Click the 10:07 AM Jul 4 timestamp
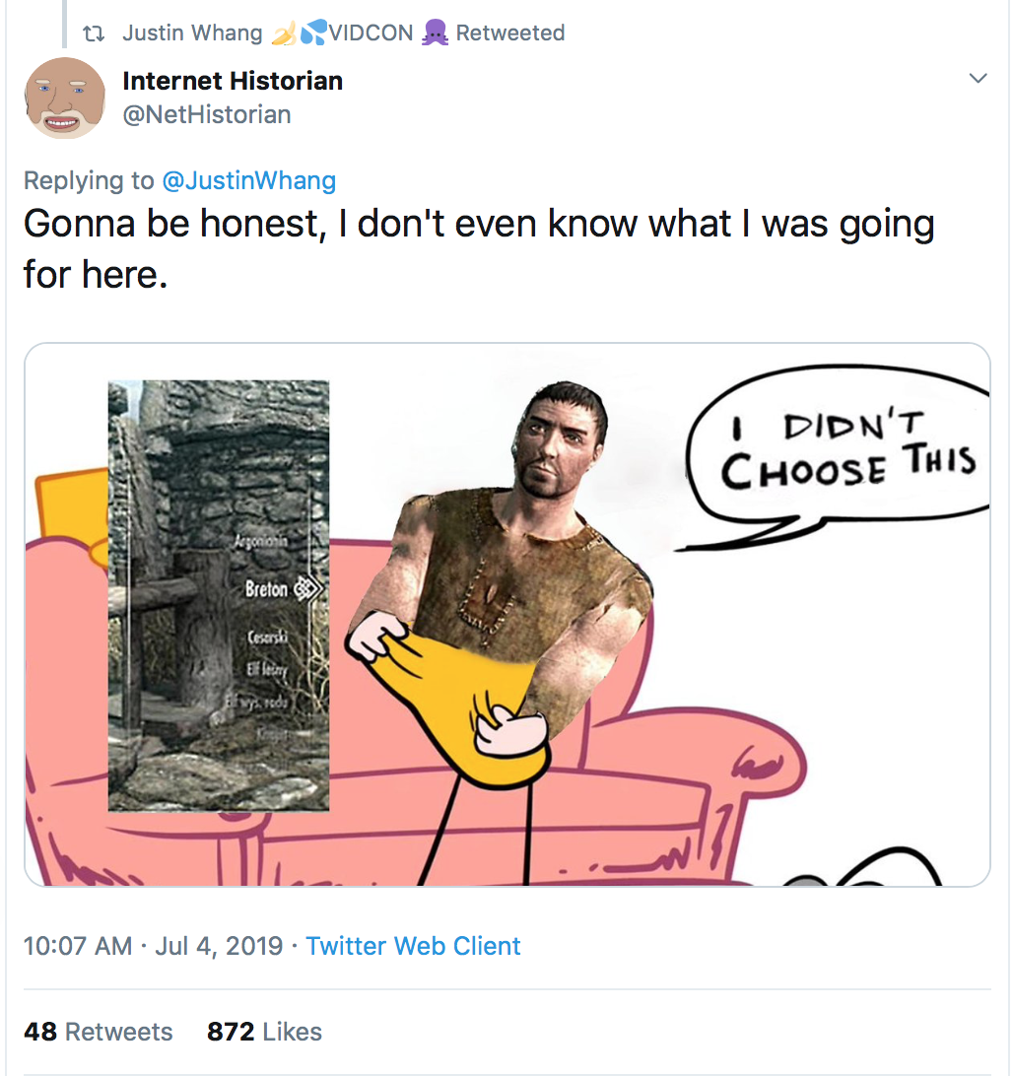 pos(153,946)
